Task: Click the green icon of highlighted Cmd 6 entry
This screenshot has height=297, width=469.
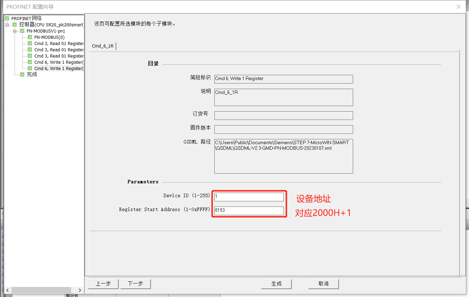Action: 30,68
